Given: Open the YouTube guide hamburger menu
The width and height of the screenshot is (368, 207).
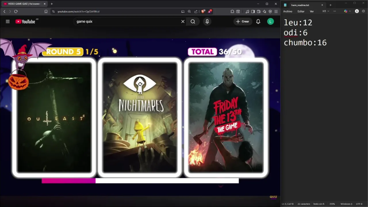Looking at the screenshot, I should (x=8, y=22).
